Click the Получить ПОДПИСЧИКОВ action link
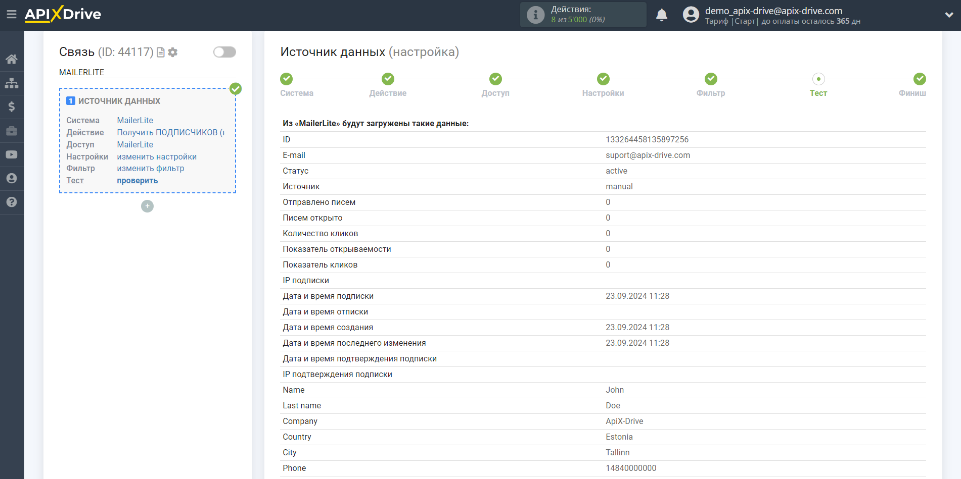Screen dimensions: 961x479 click(171, 132)
